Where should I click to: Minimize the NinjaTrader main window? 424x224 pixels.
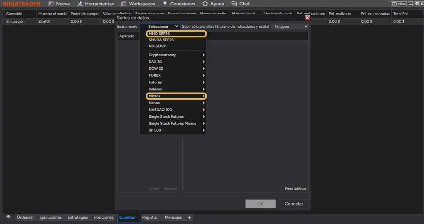[410, 4]
